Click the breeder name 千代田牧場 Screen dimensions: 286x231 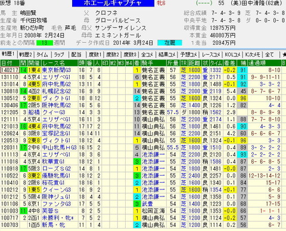[33, 20]
